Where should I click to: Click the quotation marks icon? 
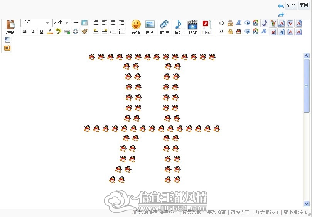point(221,32)
